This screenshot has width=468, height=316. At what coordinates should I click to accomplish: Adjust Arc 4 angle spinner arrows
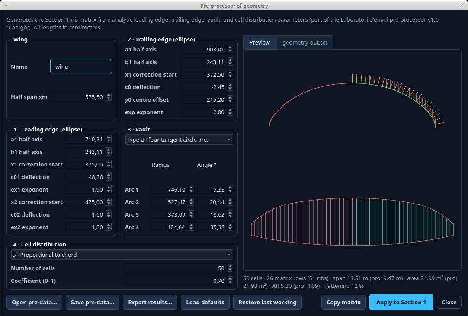click(x=230, y=227)
